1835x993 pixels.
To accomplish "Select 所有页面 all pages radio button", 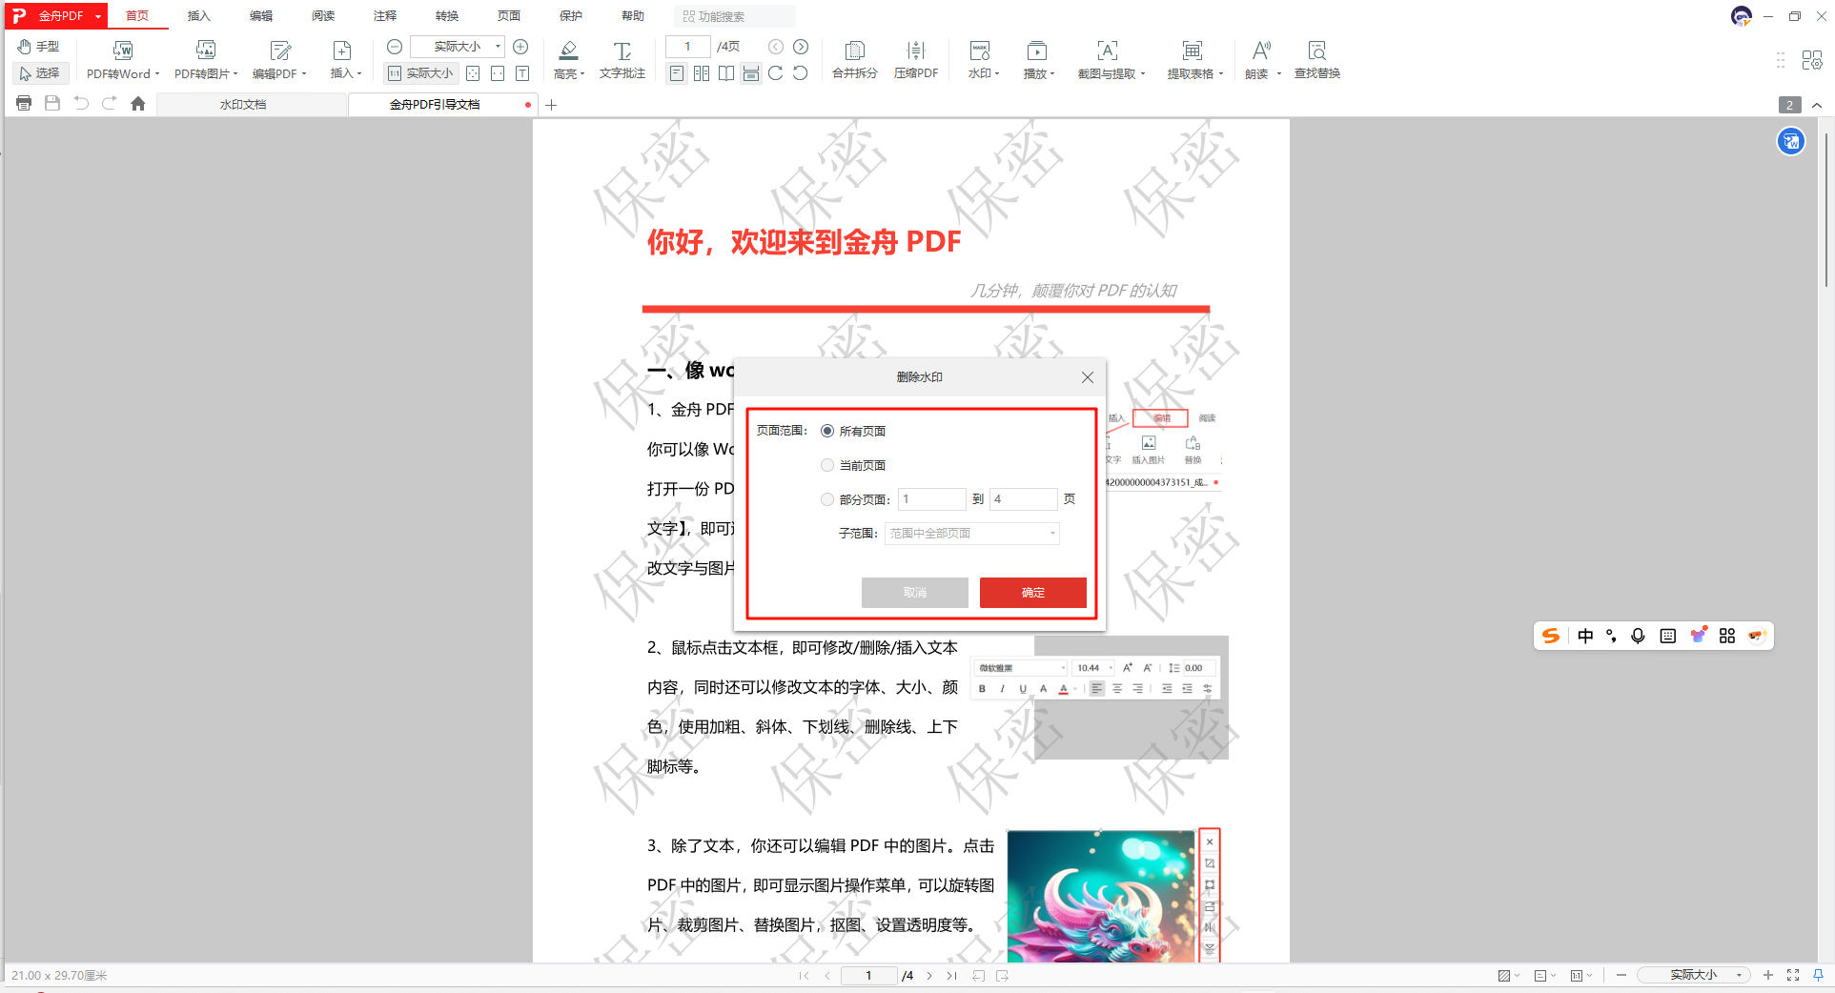I will [x=827, y=432].
